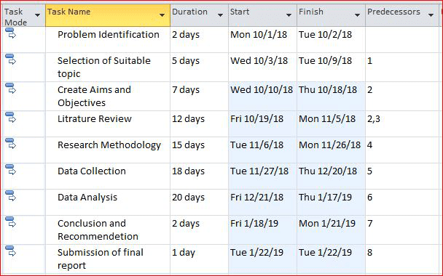Click the task mode icon for Submission of final report

pos(11,251)
